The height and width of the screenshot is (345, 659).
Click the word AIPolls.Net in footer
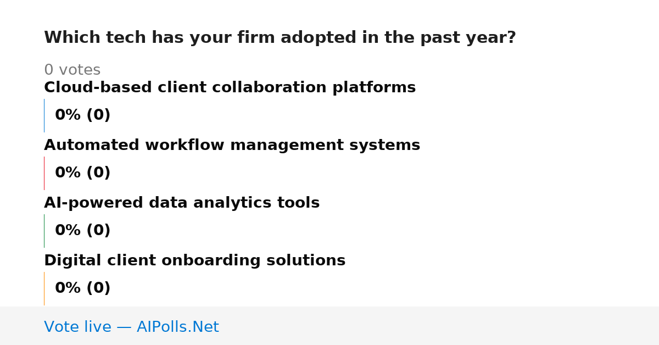[x=178, y=327]
